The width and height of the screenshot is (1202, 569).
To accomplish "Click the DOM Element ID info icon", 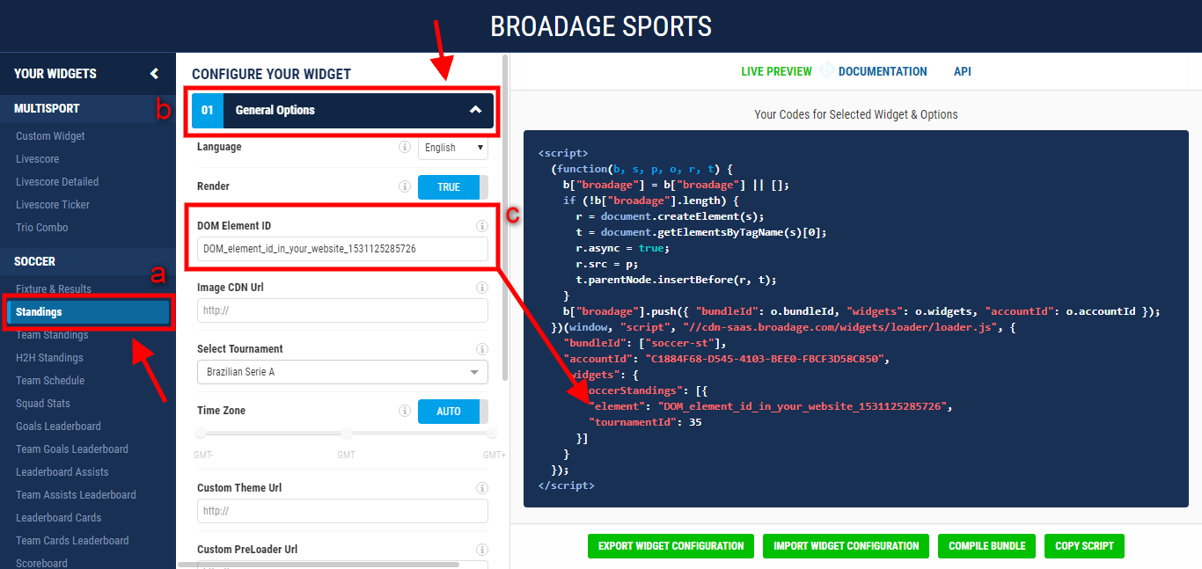I will coord(482,226).
